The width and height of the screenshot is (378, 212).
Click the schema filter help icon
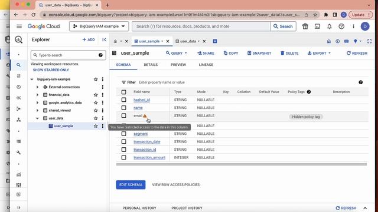pos(361,82)
